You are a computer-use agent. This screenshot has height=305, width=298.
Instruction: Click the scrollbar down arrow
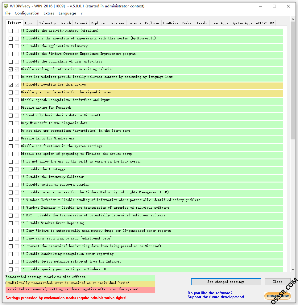click(x=293, y=269)
